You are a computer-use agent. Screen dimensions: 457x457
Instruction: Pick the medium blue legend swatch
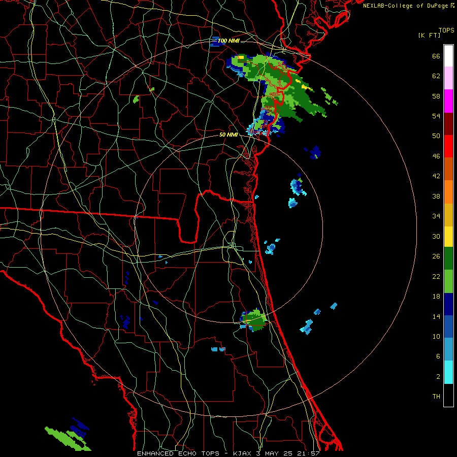pos(448,327)
